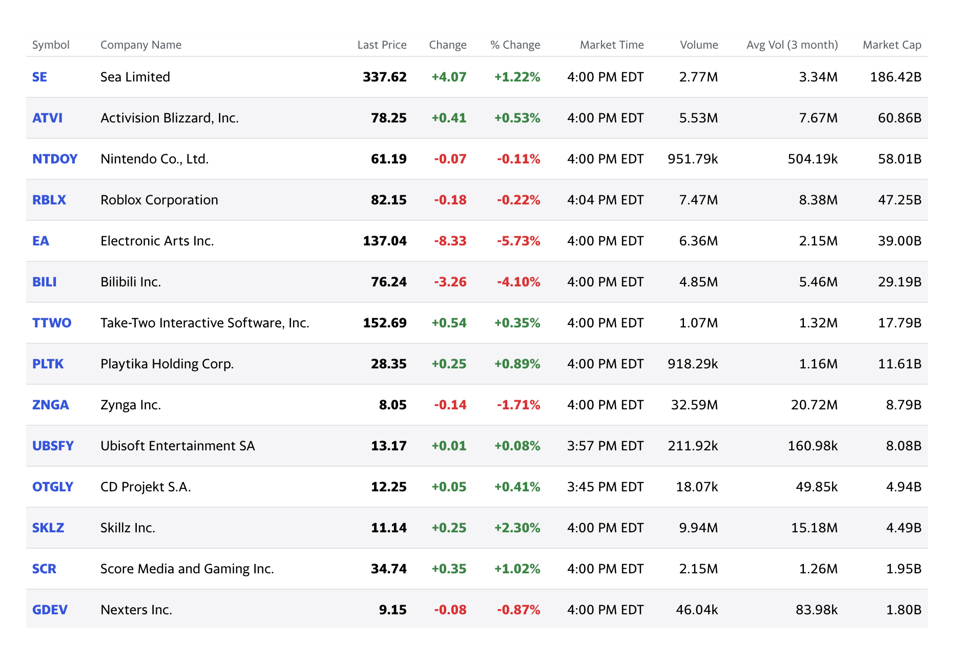Click the 46.04k volume value
Screen dimensions: 953x664
[x=697, y=610]
